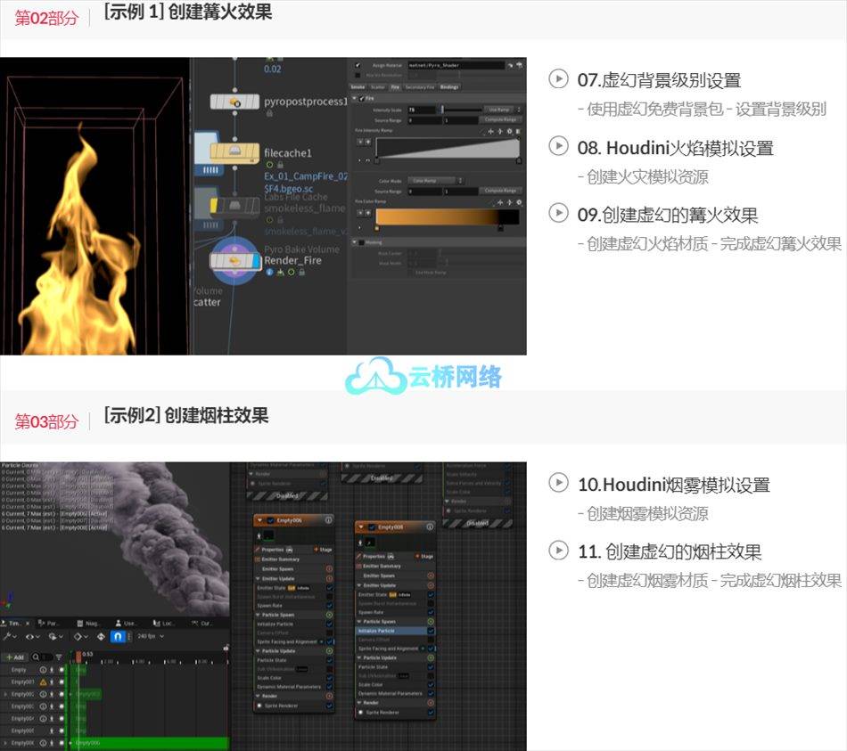The width and height of the screenshot is (847, 751).
Task: Open the Par... tab in the timeline panel
Action: (x=48, y=623)
